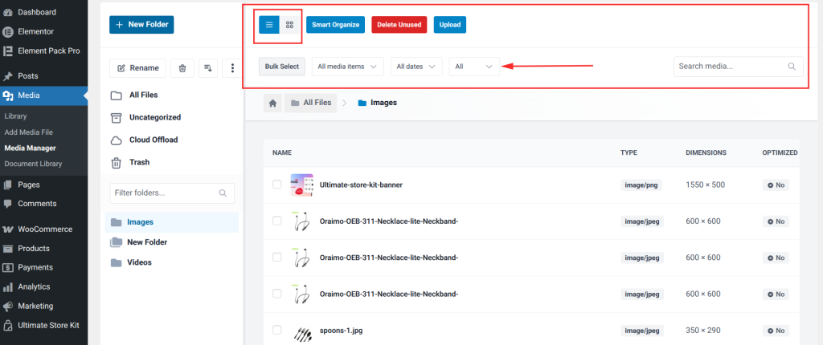Click the Element Pack Pro icon

click(8, 51)
